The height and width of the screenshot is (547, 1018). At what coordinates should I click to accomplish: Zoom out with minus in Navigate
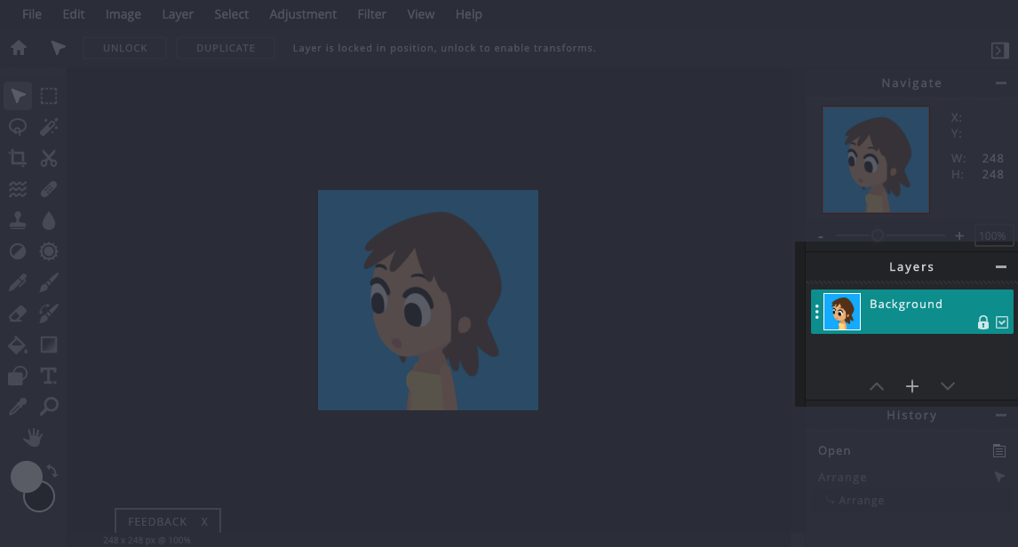point(821,237)
